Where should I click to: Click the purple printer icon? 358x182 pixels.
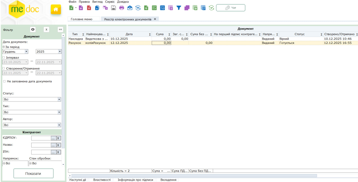click(x=122, y=8)
